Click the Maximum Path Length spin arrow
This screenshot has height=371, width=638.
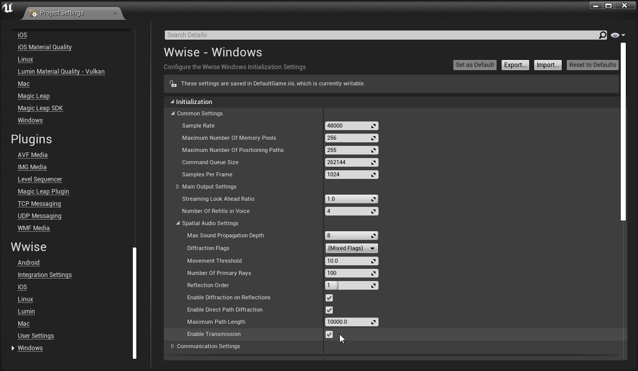click(x=373, y=322)
